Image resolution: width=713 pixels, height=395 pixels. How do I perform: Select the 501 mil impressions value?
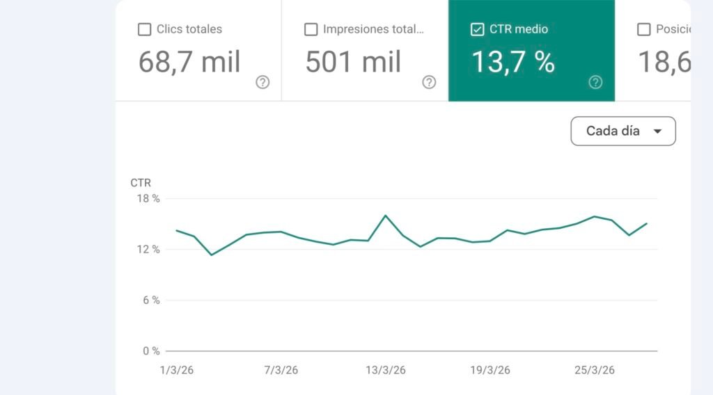point(353,62)
